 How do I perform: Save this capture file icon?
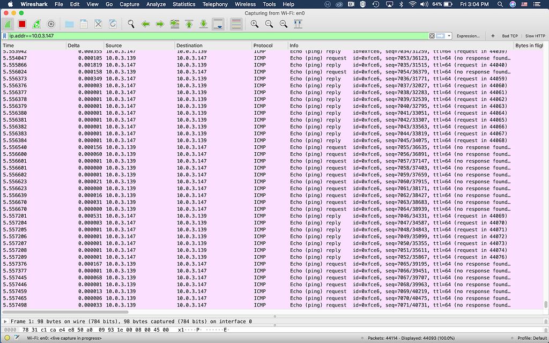pyautogui.click(x=84, y=24)
